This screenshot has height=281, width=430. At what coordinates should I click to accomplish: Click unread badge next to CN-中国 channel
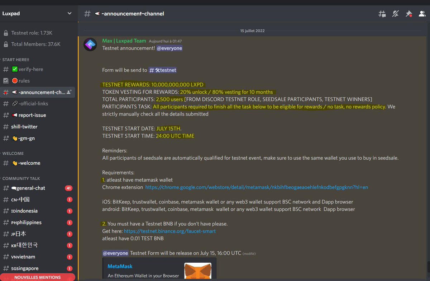(70, 200)
